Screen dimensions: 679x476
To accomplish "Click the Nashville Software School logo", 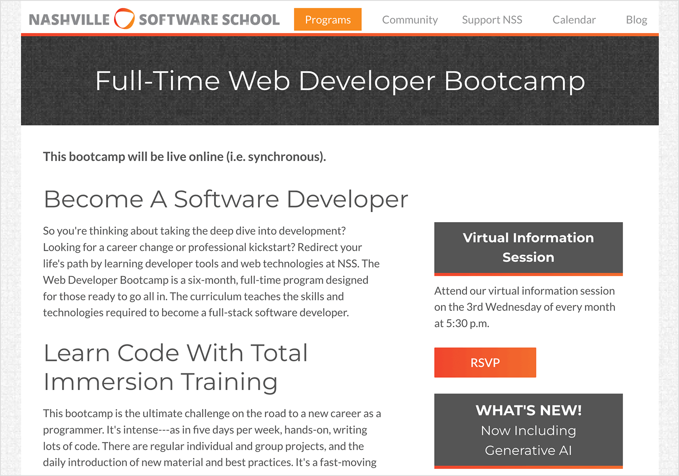I will (x=154, y=19).
